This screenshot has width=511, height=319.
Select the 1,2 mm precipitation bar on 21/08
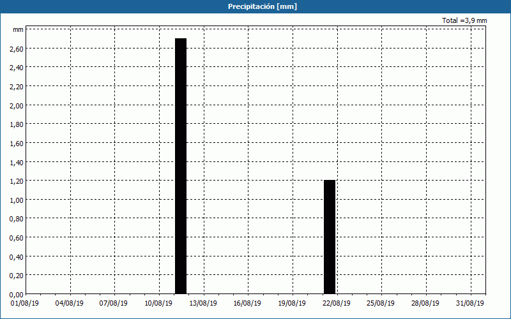tap(330, 237)
